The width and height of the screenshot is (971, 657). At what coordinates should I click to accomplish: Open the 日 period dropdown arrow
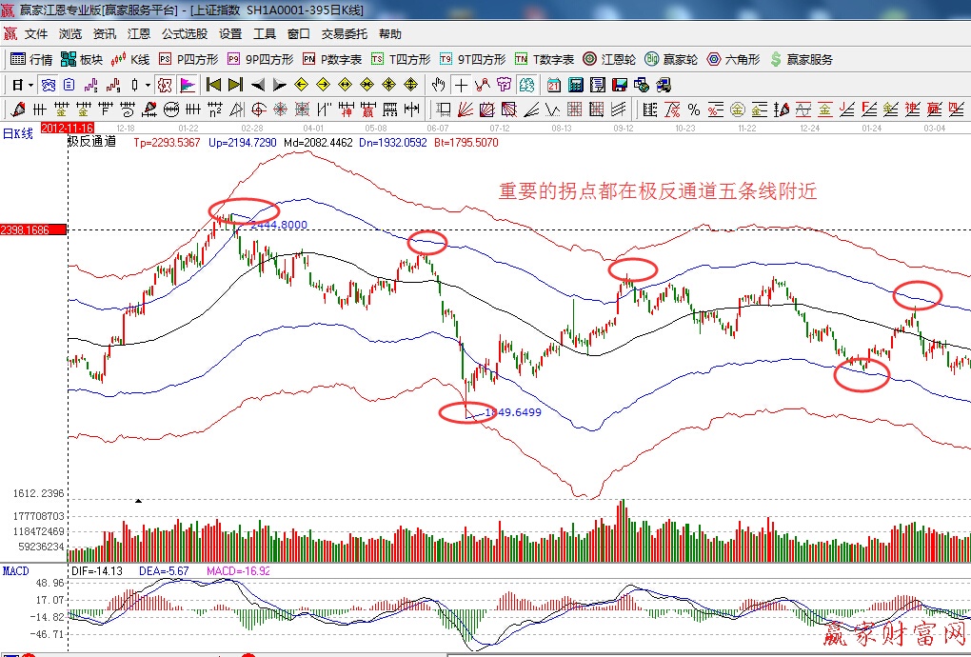pos(30,85)
